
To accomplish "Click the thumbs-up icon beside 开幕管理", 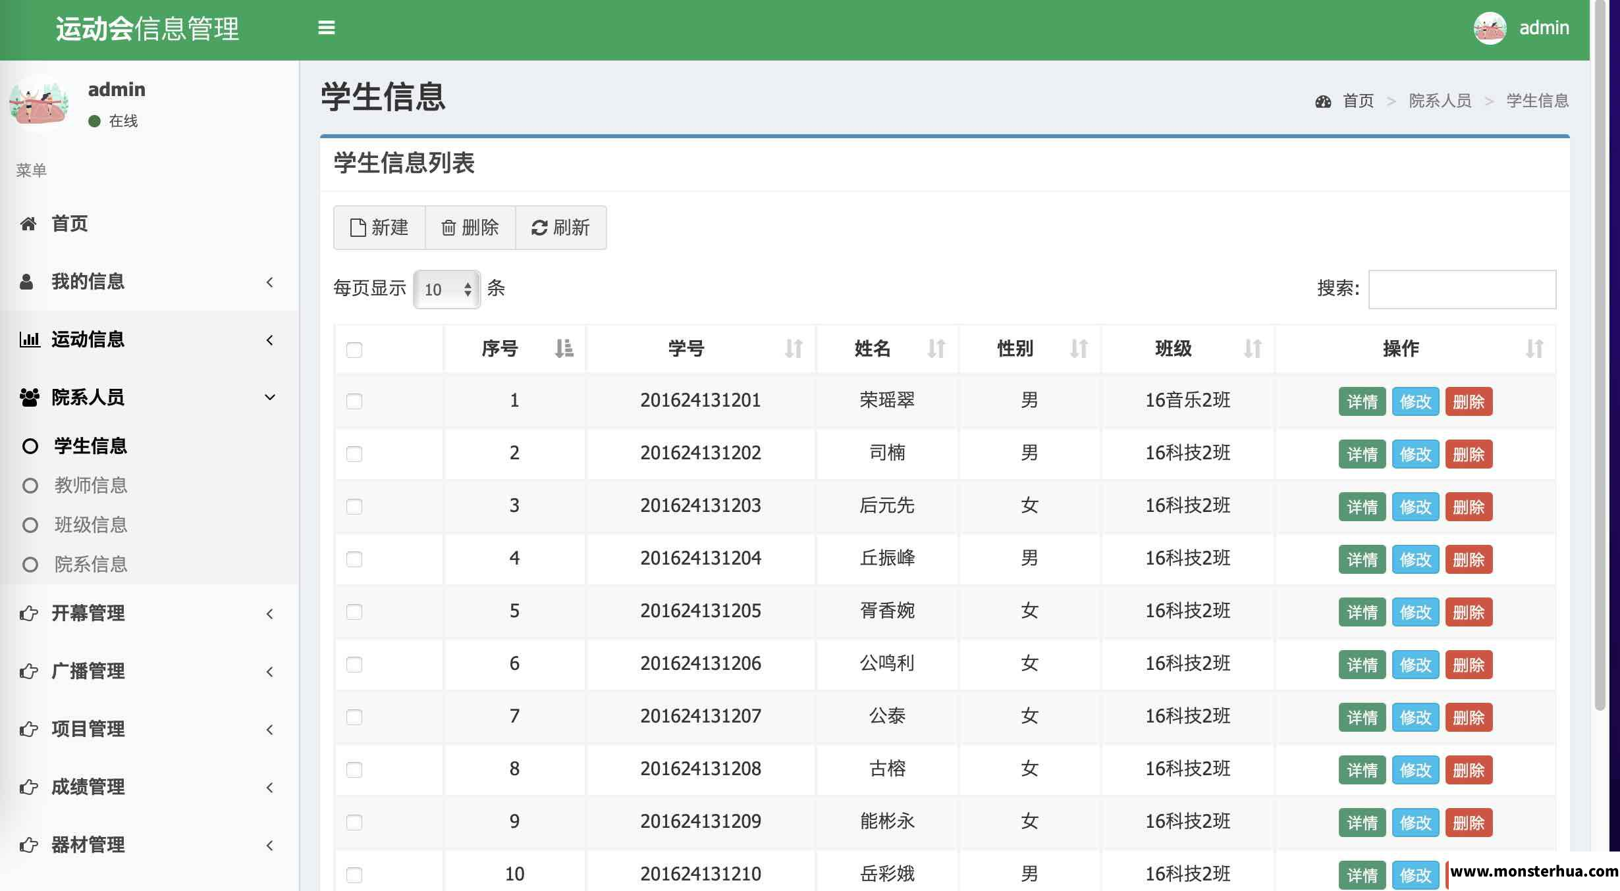I will click(x=28, y=613).
